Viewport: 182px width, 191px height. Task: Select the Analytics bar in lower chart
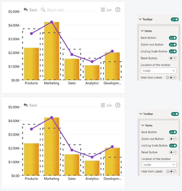tap(92, 168)
